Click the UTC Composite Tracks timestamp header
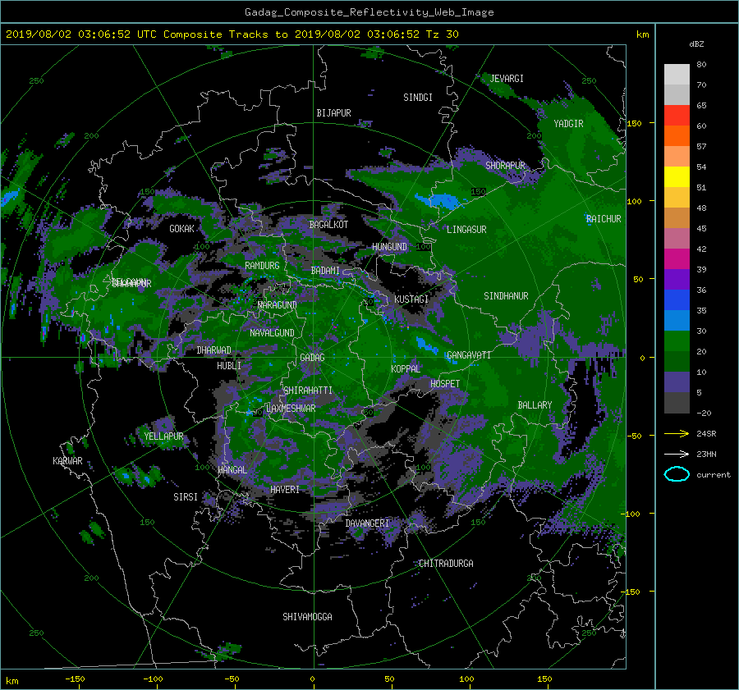 coord(232,34)
